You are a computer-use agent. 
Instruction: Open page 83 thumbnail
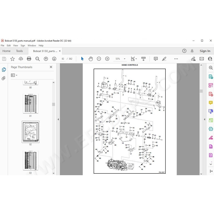point(31,160)
